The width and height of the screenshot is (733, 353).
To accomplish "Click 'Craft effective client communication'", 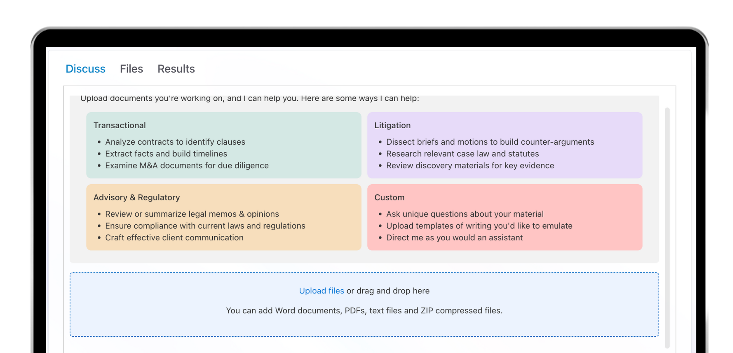I will (174, 238).
